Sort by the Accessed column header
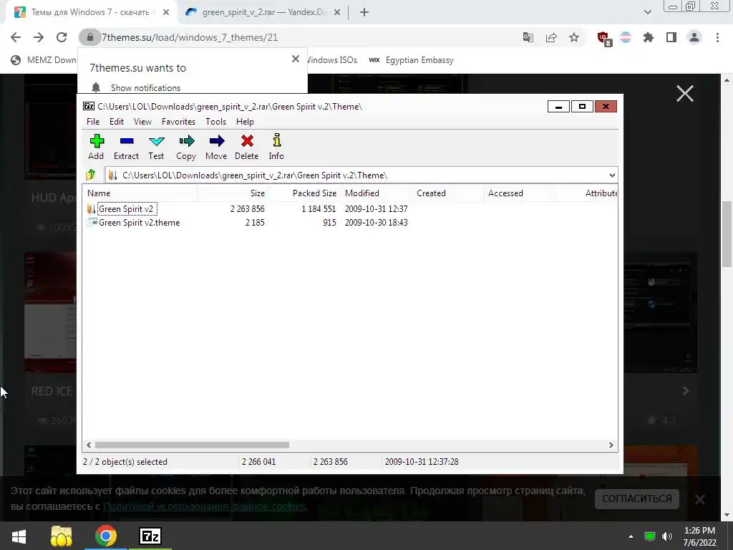The height and width of the screenshot is (550, 733). [x=520, y=193]
